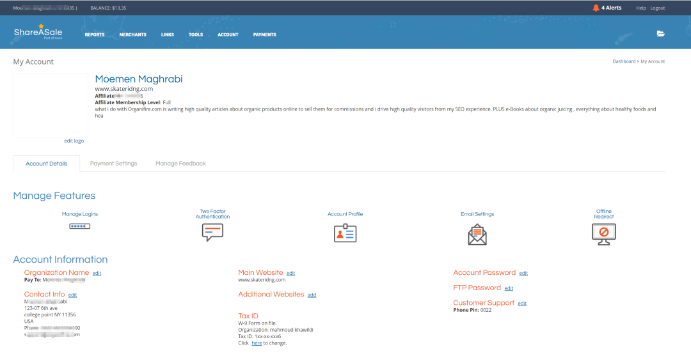Click the Phone Pin: 0022 text
This screenshot has width=691, height=356.
coord(472,310)
